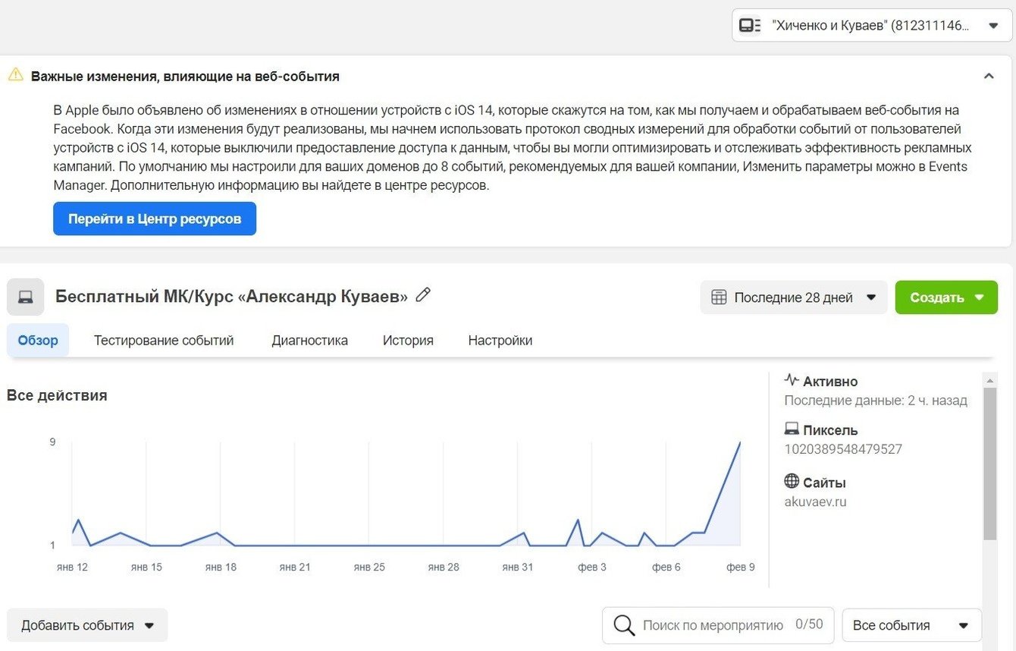
Task: Click the vertical scrollbar in pixel details panel
Action: (989, 463)
